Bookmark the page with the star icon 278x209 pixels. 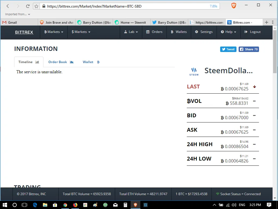(36, 6)
